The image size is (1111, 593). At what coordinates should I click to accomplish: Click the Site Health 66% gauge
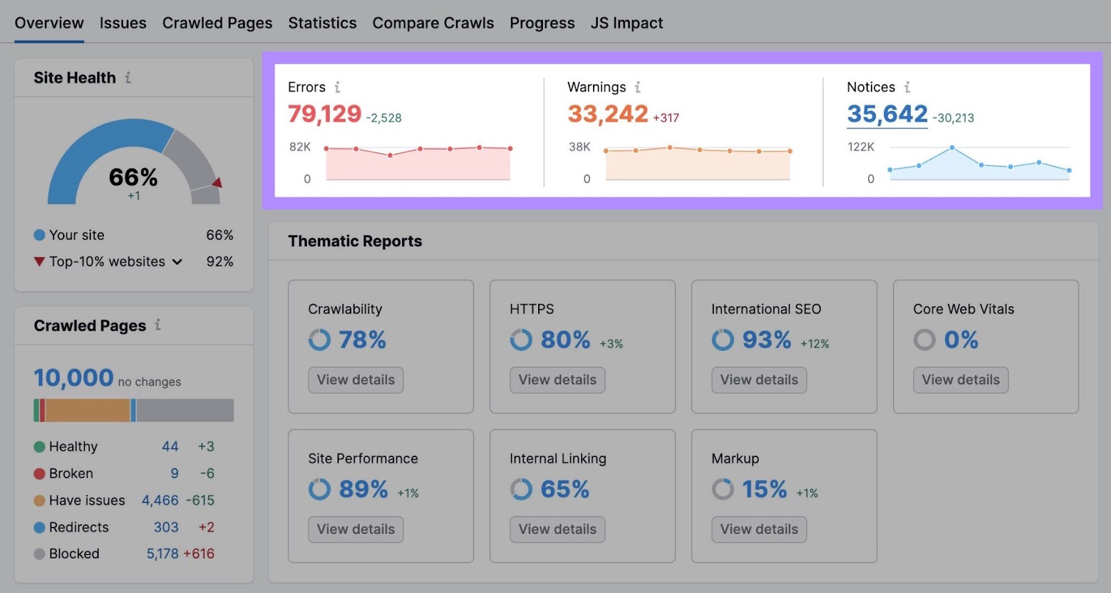click(x=133, y=166)
